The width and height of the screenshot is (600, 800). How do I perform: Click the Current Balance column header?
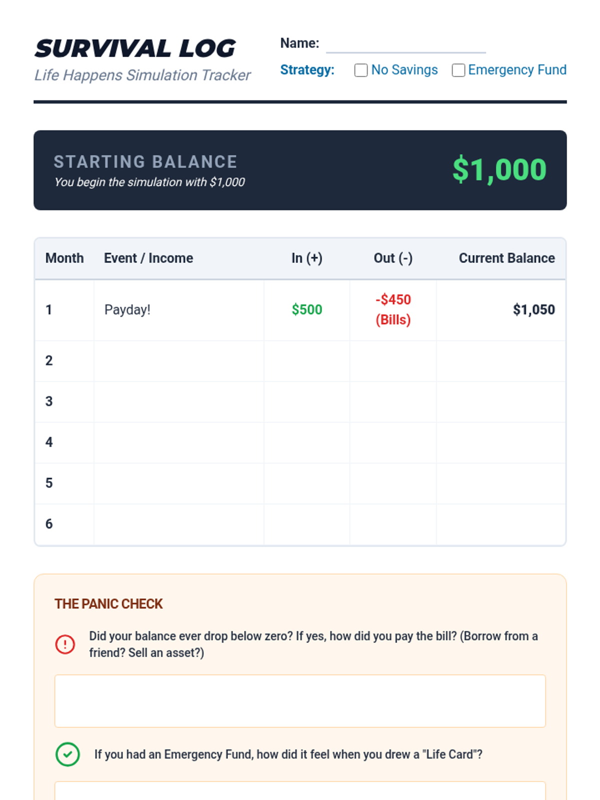click(x=506, y=258)
